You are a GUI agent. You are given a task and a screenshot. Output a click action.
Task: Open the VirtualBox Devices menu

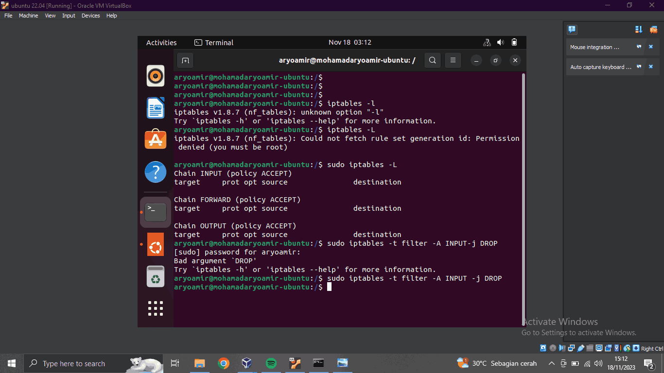(x=90, y=16)
